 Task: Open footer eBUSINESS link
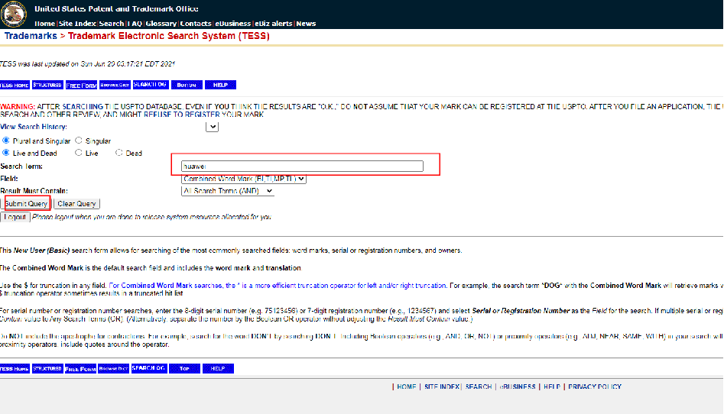[518, 387]
